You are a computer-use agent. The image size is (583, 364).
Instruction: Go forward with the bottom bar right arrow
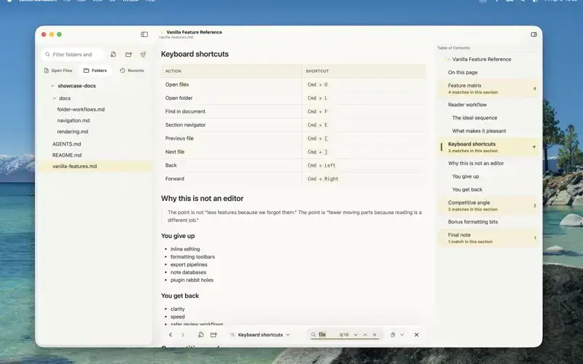[183, 335]
